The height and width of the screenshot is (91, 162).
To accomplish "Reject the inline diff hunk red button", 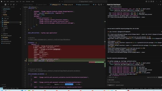I will pos(92,62).
